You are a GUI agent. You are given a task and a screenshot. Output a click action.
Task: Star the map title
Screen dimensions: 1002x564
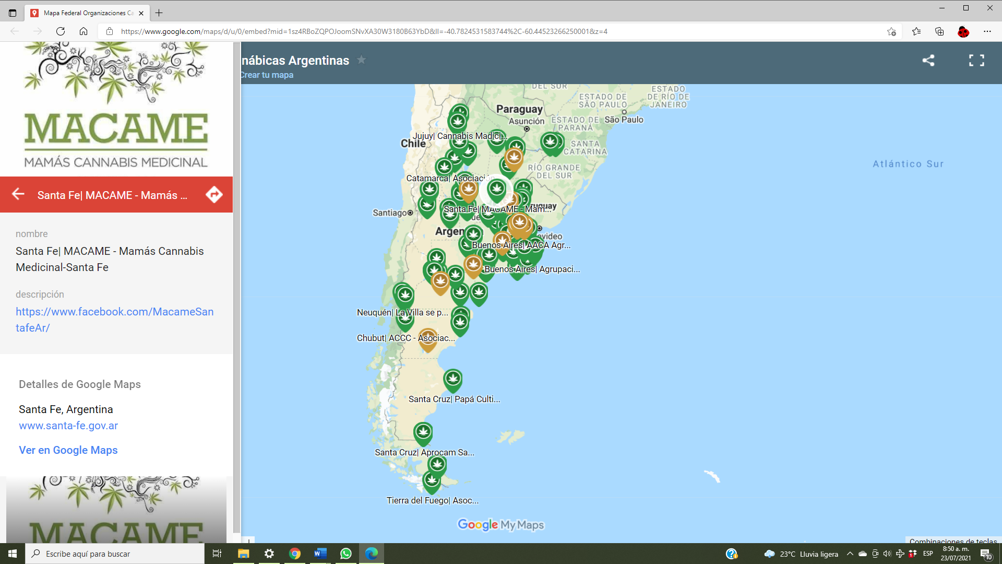pos(361,60)
